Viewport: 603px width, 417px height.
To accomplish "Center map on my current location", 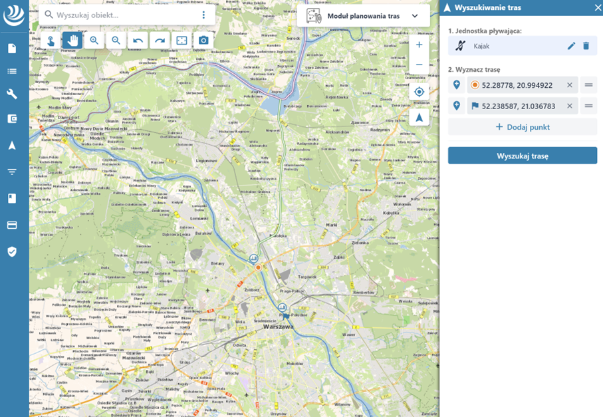I will point(419,92).
